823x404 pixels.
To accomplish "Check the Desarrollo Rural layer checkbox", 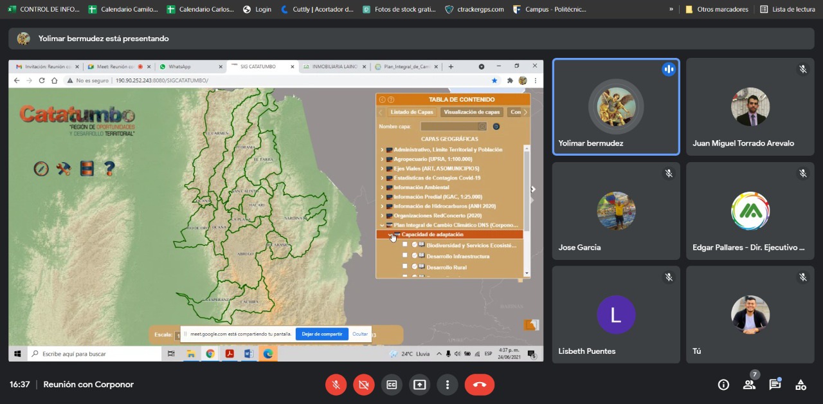I will tap(405, 266).
